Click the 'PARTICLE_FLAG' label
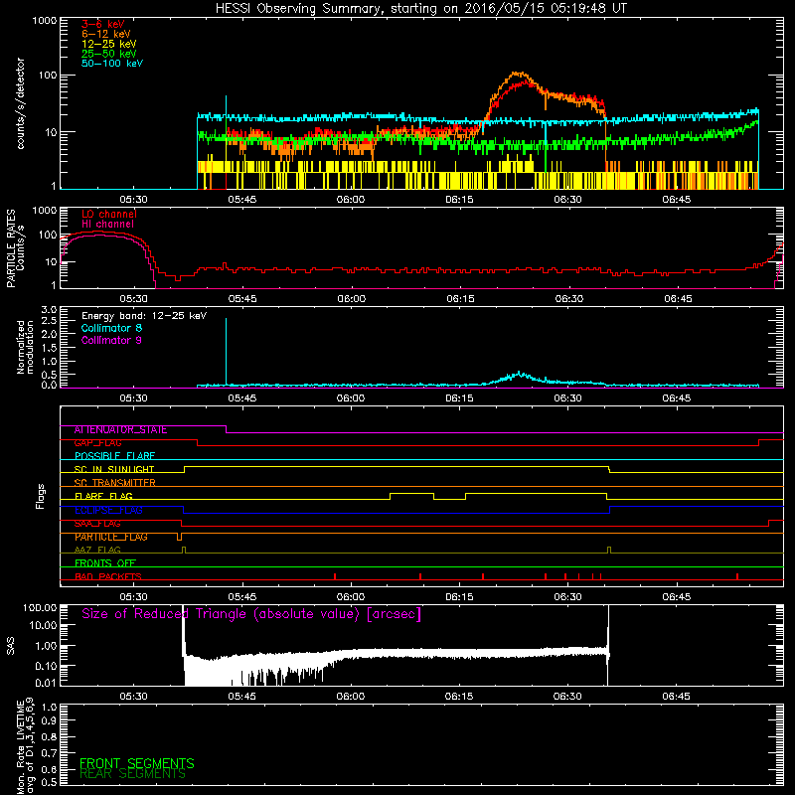The image size is (795, 795). [x=111, y=537]
